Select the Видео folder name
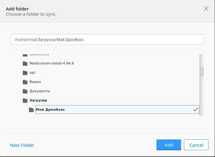 (x=35, y=82)
